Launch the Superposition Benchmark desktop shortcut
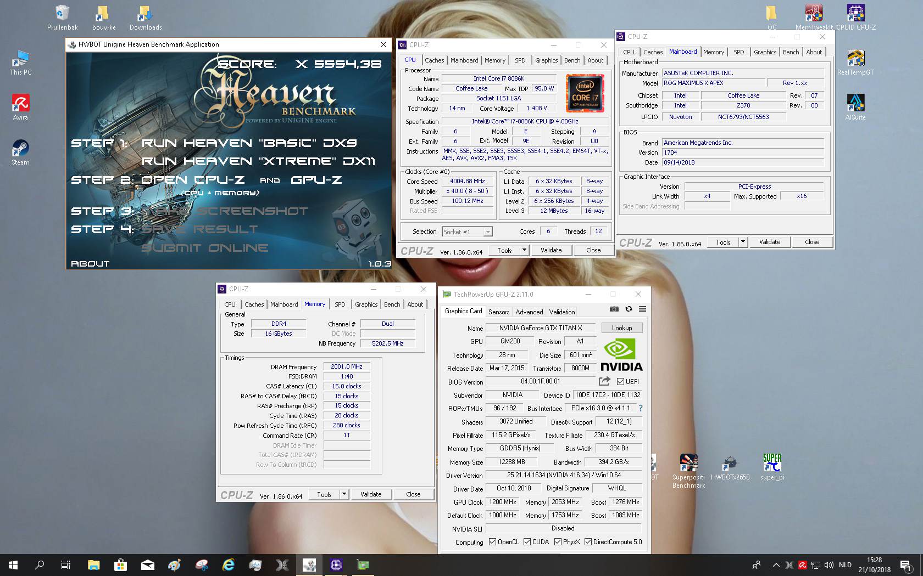Viewport: 923px width, 576px height. click(688, 471)
